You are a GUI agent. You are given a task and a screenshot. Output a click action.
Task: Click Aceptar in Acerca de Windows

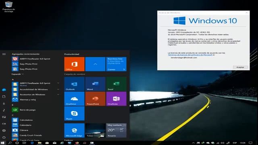coord(240,67)
